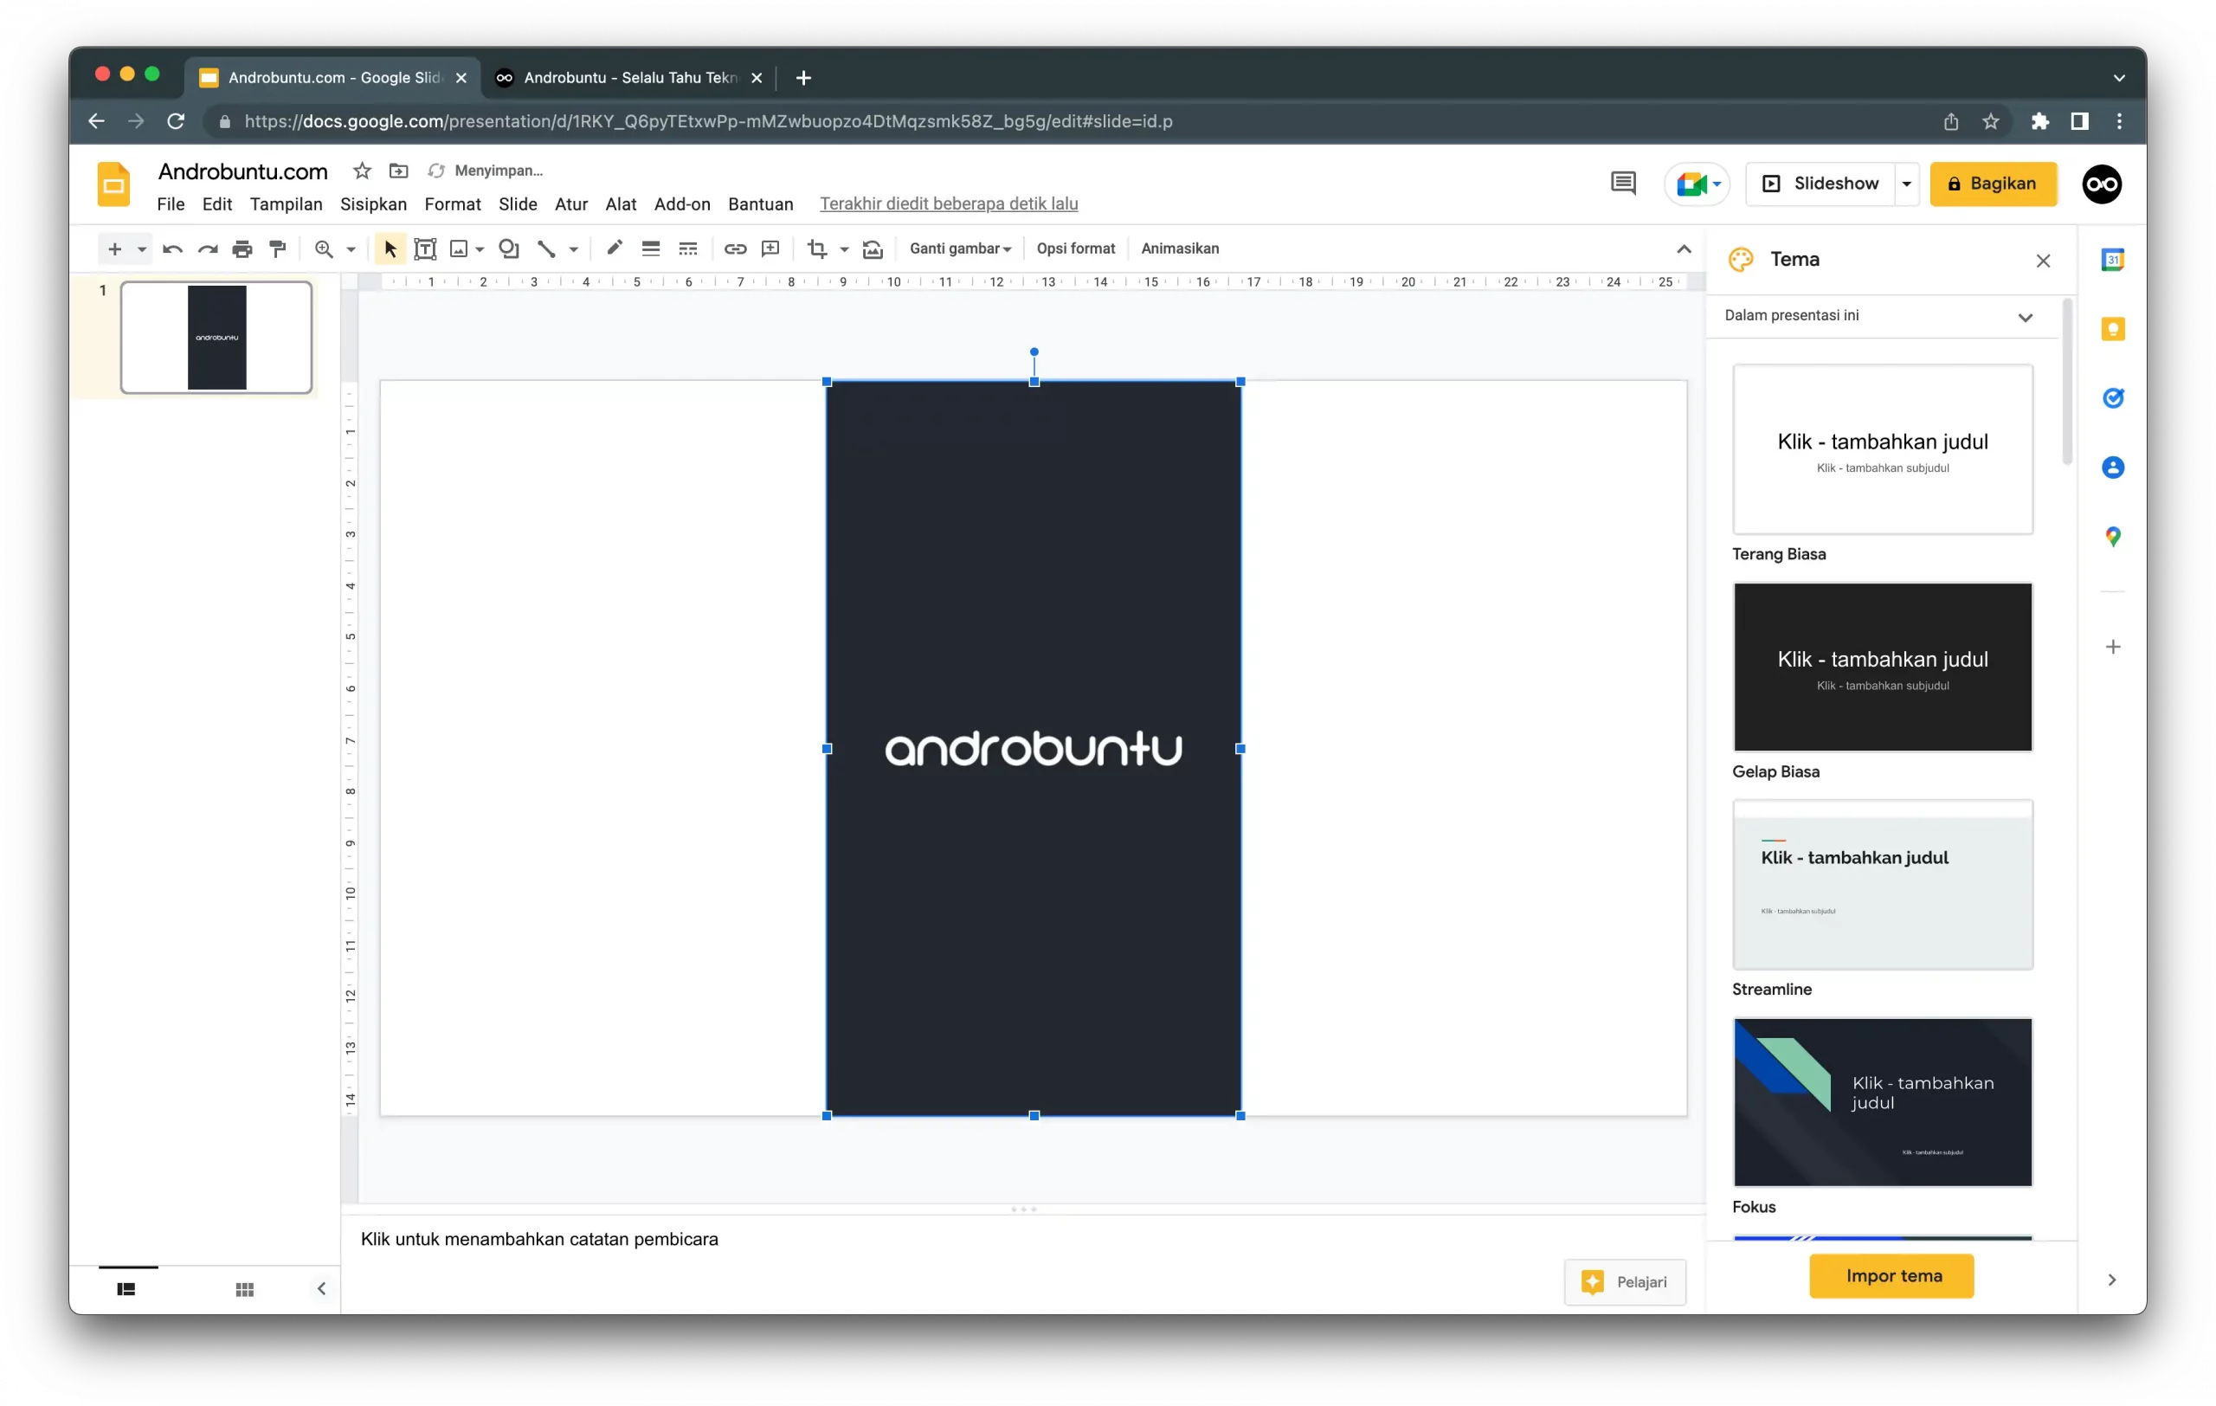Open Google Calendar in the side panel
This screenshot has width=2216, height=1406.
[2113, 260]
